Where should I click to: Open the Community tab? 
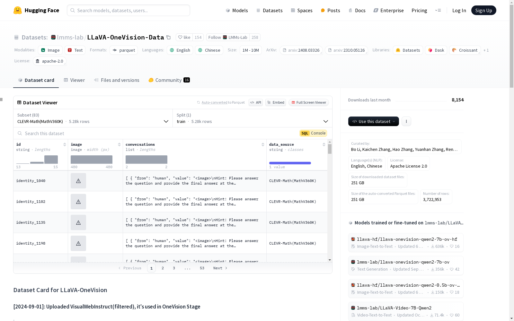(169, 80)
